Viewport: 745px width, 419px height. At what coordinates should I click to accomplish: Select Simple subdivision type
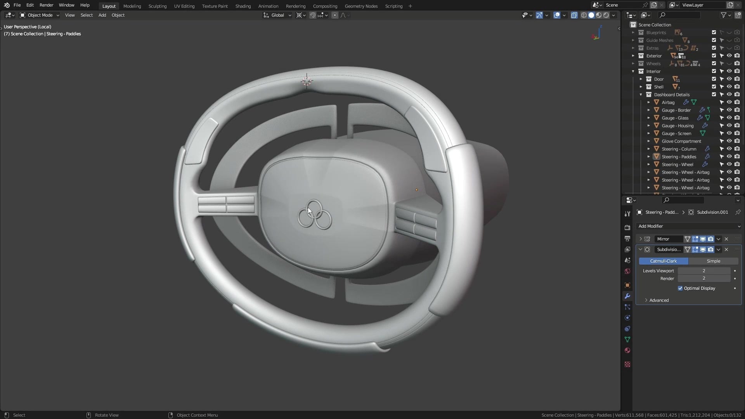click(713, 261)
